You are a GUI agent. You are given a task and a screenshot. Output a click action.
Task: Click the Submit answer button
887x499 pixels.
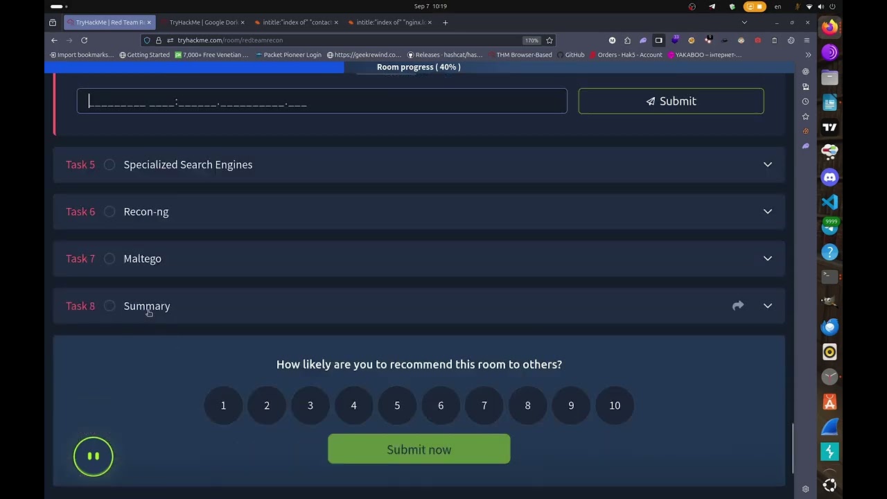pyautogui.click(x=671, y=101)
